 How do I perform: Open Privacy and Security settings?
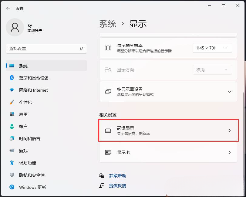(32, 175)
